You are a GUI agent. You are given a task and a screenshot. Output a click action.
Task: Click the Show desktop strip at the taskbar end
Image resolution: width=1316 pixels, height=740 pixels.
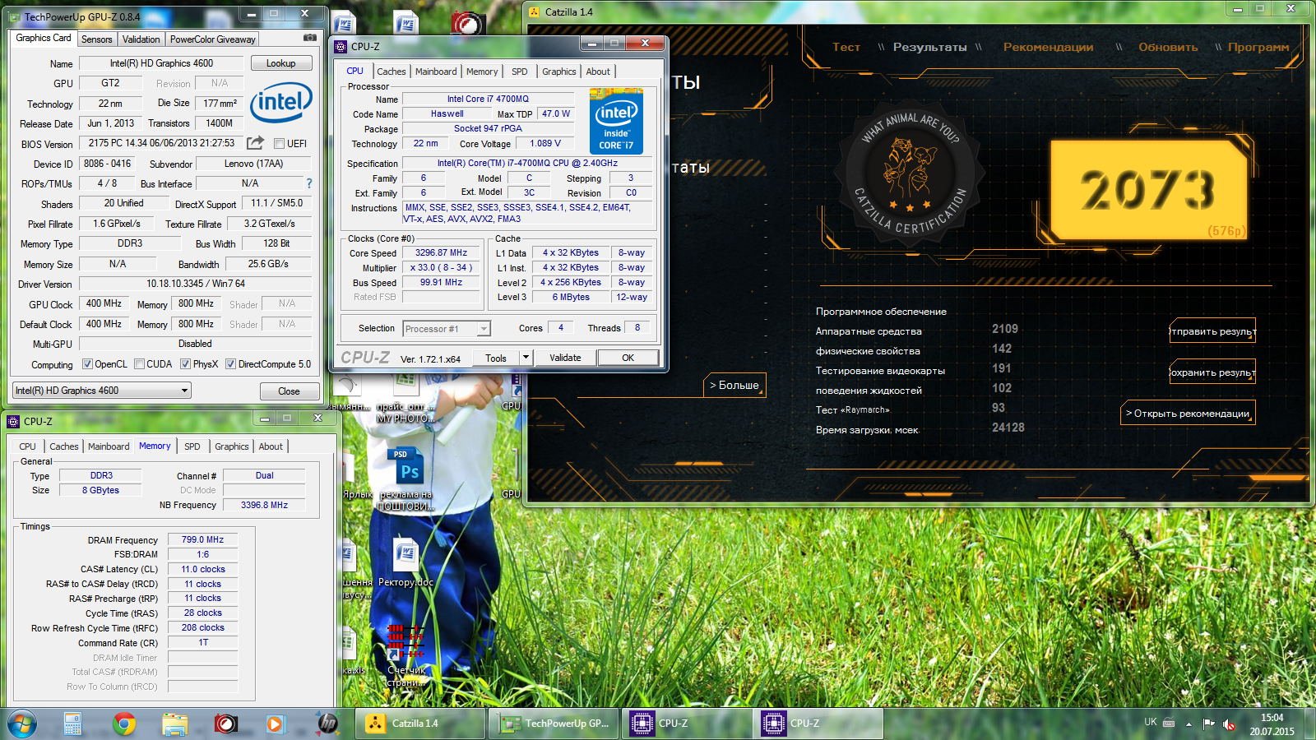coord(1310,724)
